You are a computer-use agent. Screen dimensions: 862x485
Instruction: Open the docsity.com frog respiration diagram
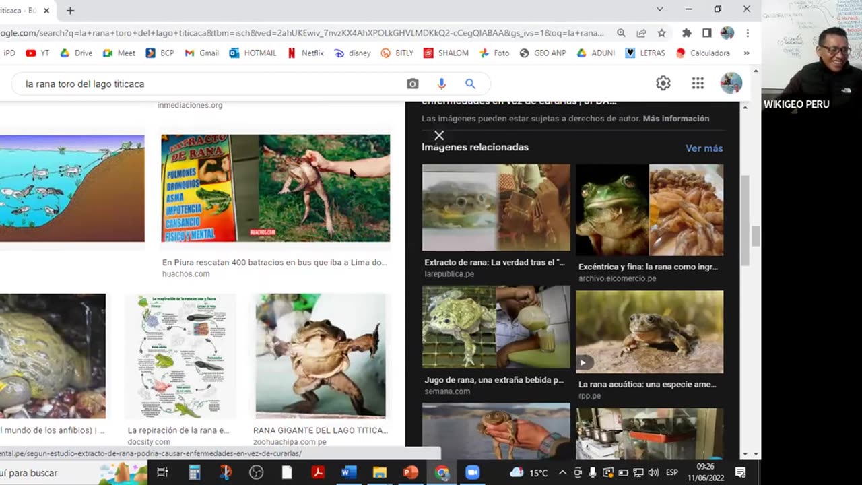pyautogui.click(x=180, y=356)
